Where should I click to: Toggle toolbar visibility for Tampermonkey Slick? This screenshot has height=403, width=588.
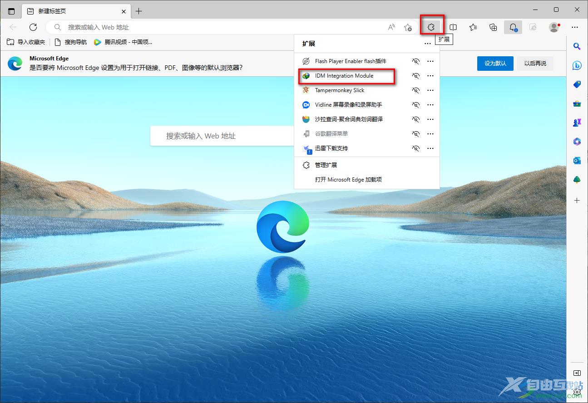415,90
